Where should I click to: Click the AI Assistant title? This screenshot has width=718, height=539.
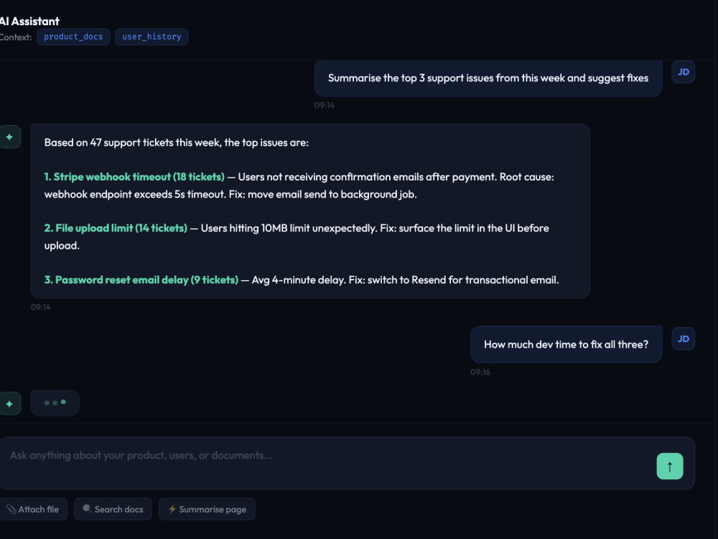29,21
